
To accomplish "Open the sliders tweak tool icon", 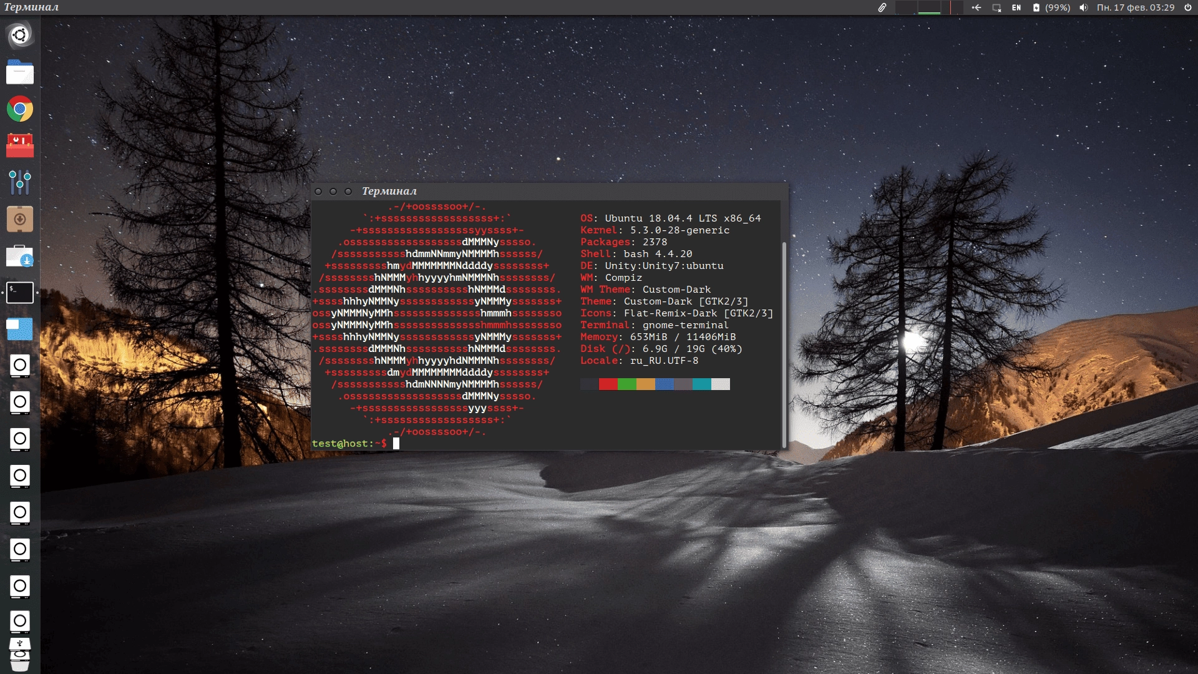I will point(20,182).
